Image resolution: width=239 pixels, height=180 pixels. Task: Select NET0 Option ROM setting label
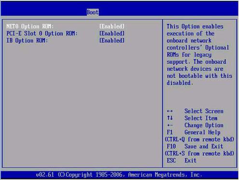tap(30, 27)
